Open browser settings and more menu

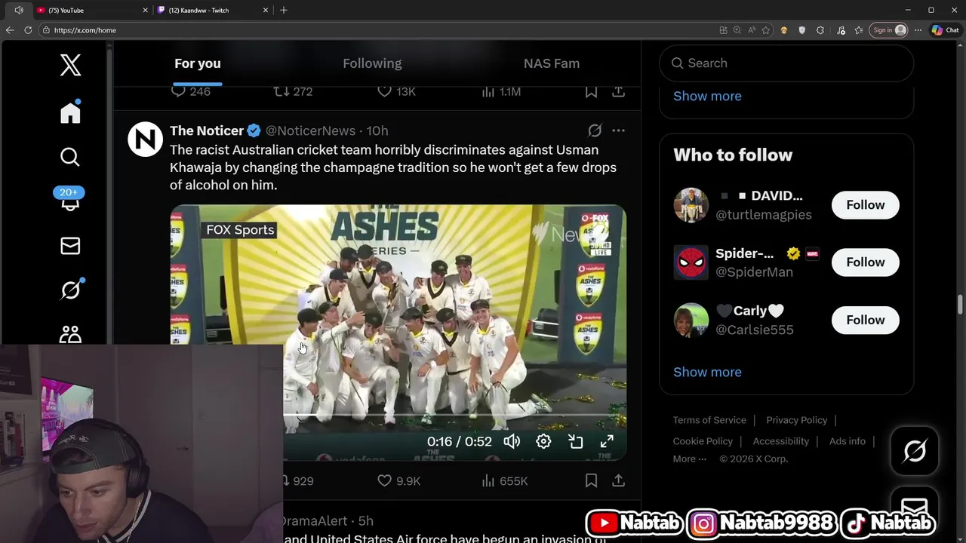(918, 30)
